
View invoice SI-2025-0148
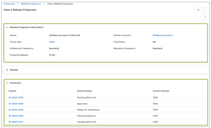(x=16, y=110)
